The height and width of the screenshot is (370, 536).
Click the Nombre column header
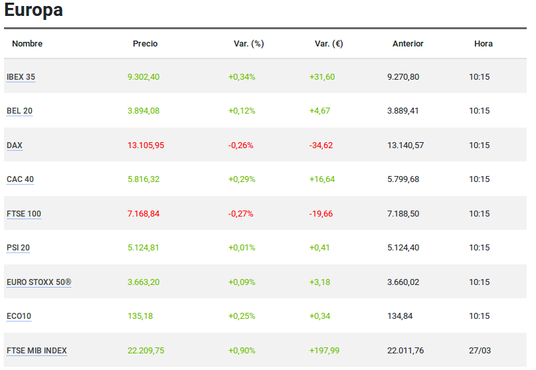pyautogui.click(x=27, y=44)
